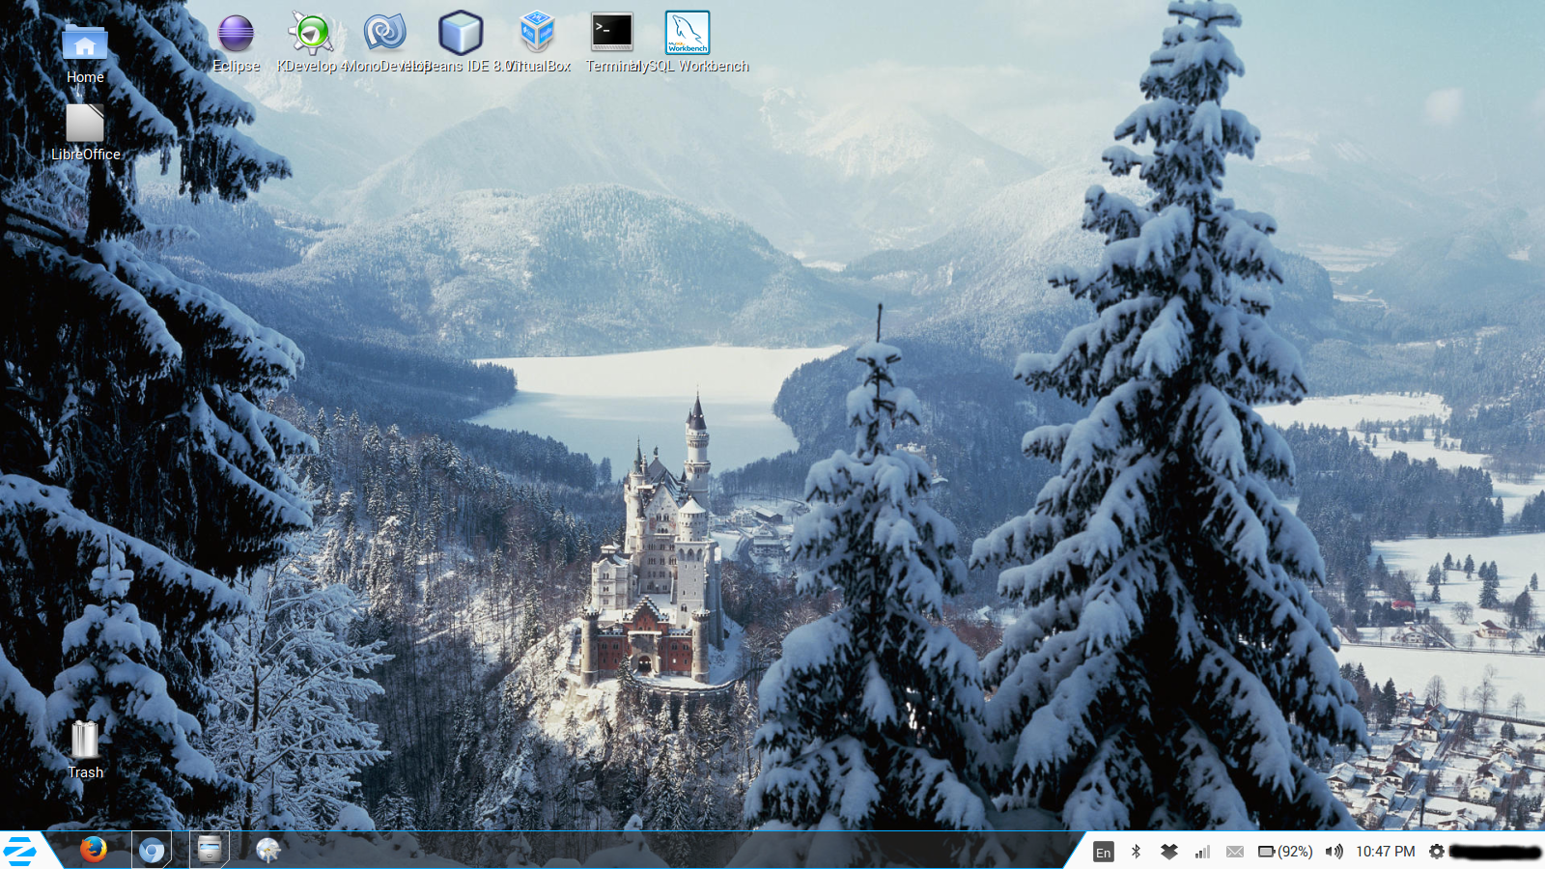Launch NetBeans IDE from the desktop
The image size is (1545, 869).
click(x=461, y=35)
